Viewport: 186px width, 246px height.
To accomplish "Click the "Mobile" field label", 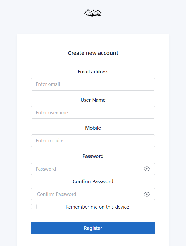I will (93, 128).
